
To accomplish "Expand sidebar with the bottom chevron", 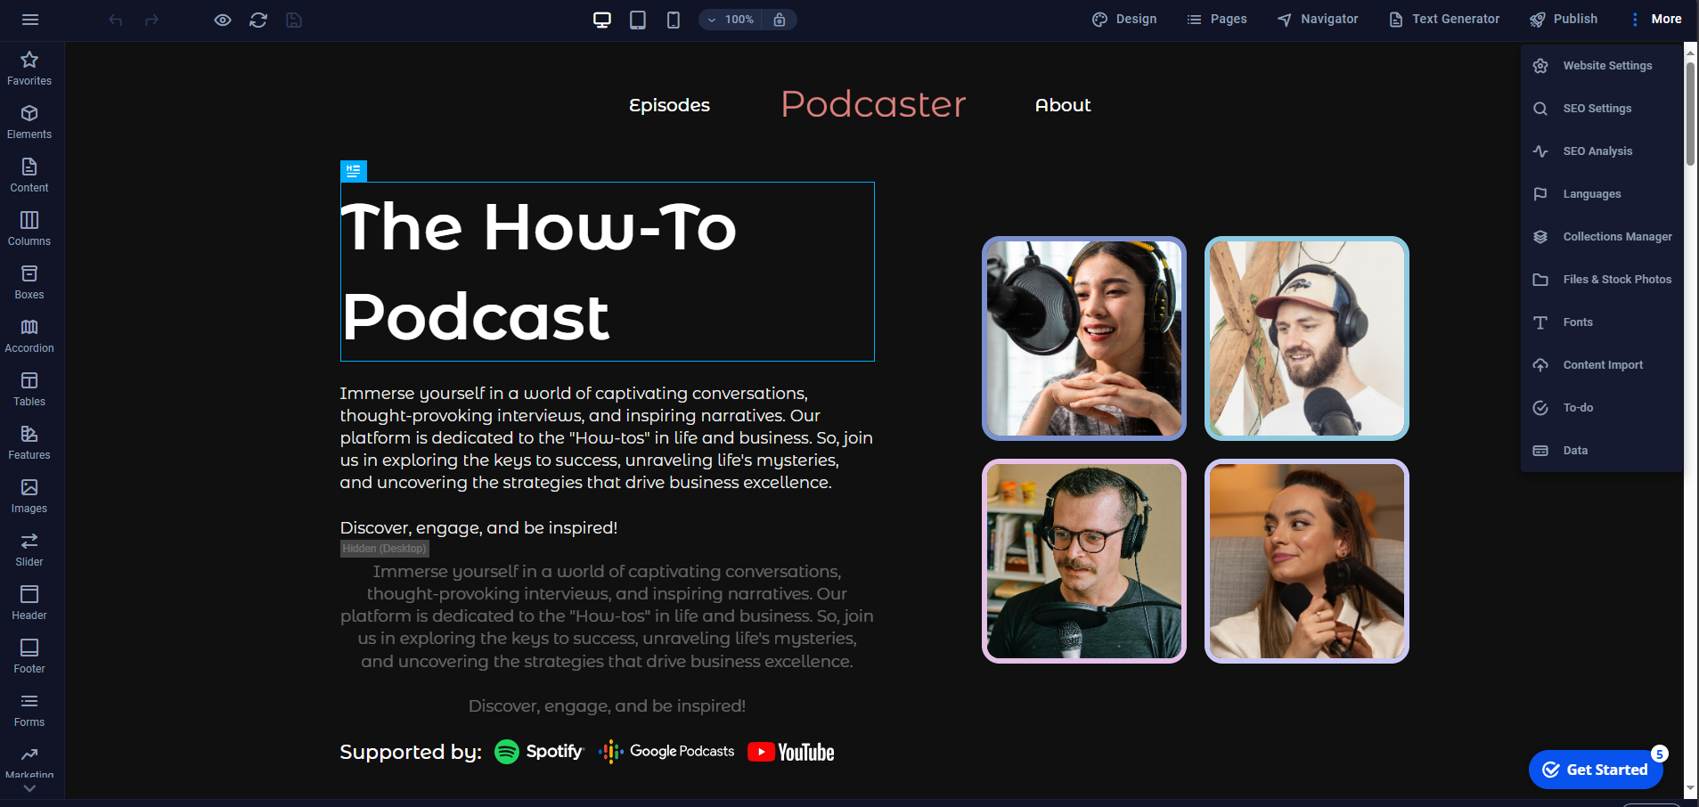I will point(29,788).
